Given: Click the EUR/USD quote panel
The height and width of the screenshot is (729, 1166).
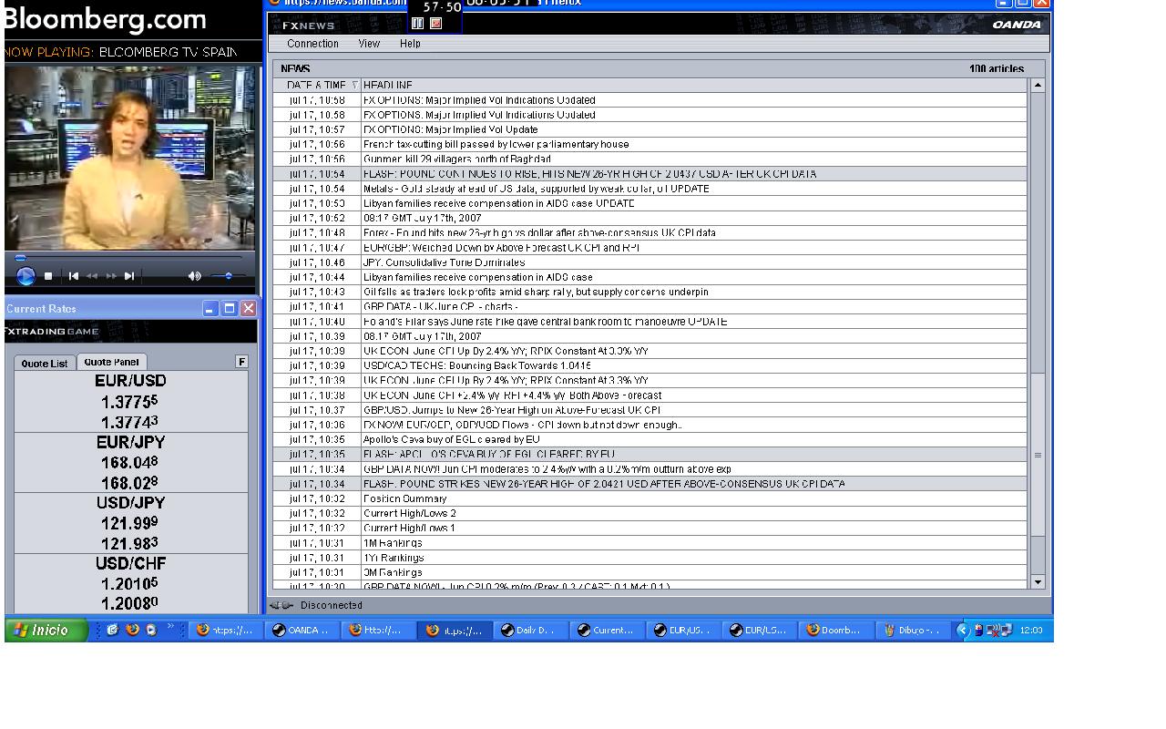Looking at the screenshot, I should pos(131,401).
